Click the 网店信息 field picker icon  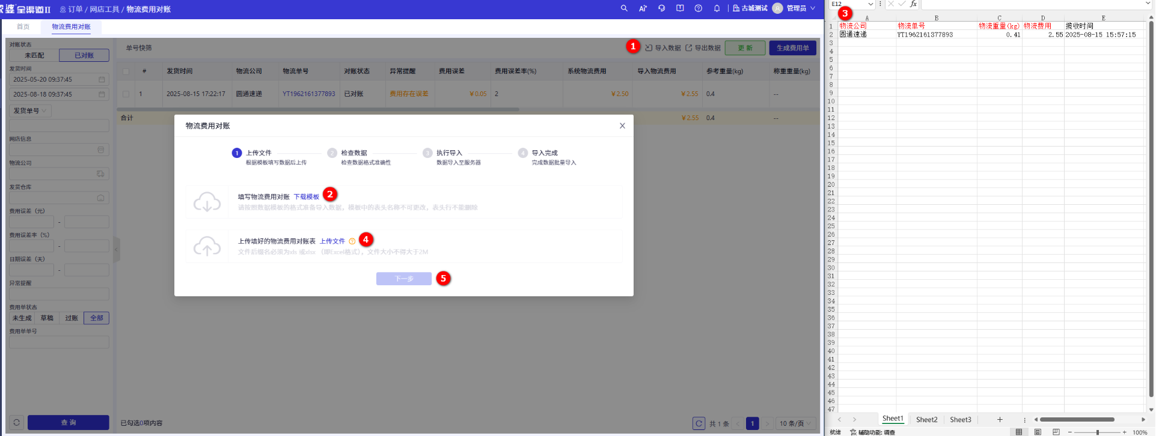click(100, 150)
